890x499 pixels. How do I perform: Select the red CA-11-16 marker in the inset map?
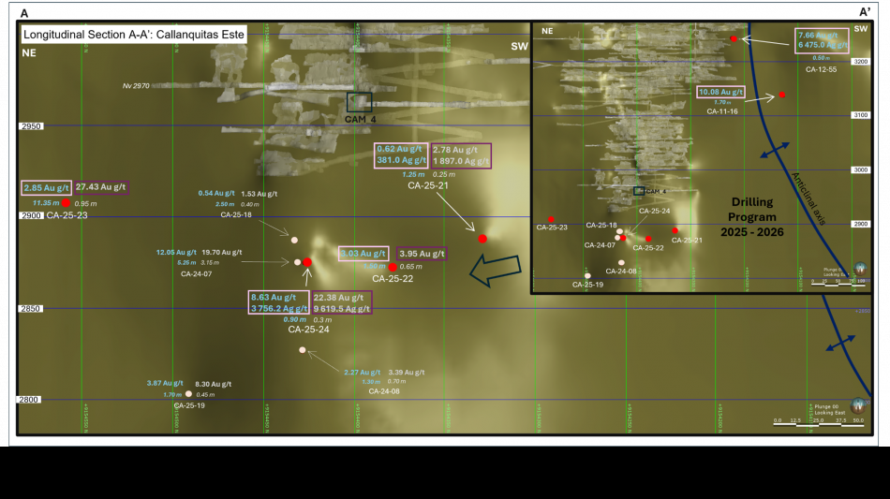coord(781,95)
